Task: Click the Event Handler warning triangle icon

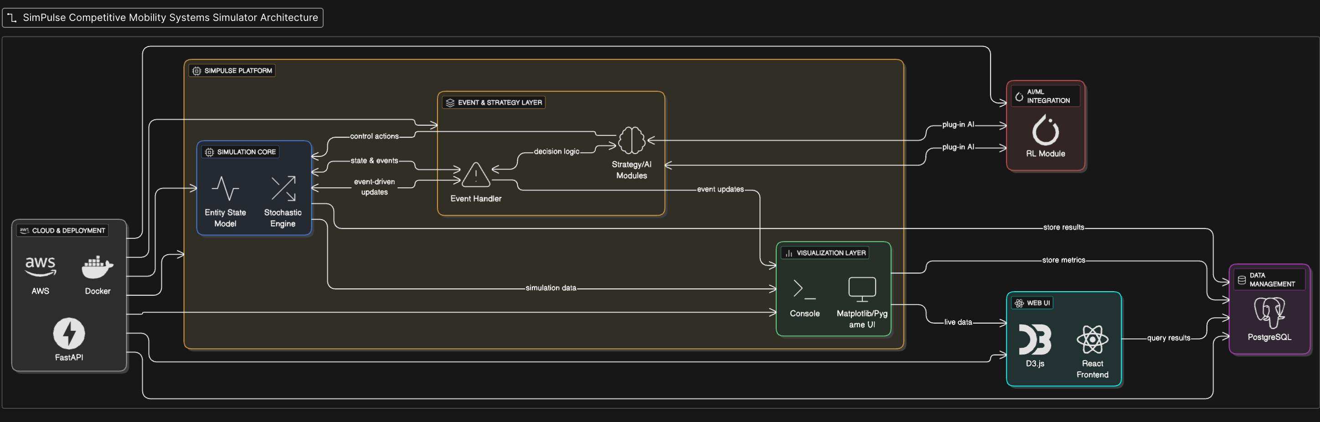Action: point(476,175)
